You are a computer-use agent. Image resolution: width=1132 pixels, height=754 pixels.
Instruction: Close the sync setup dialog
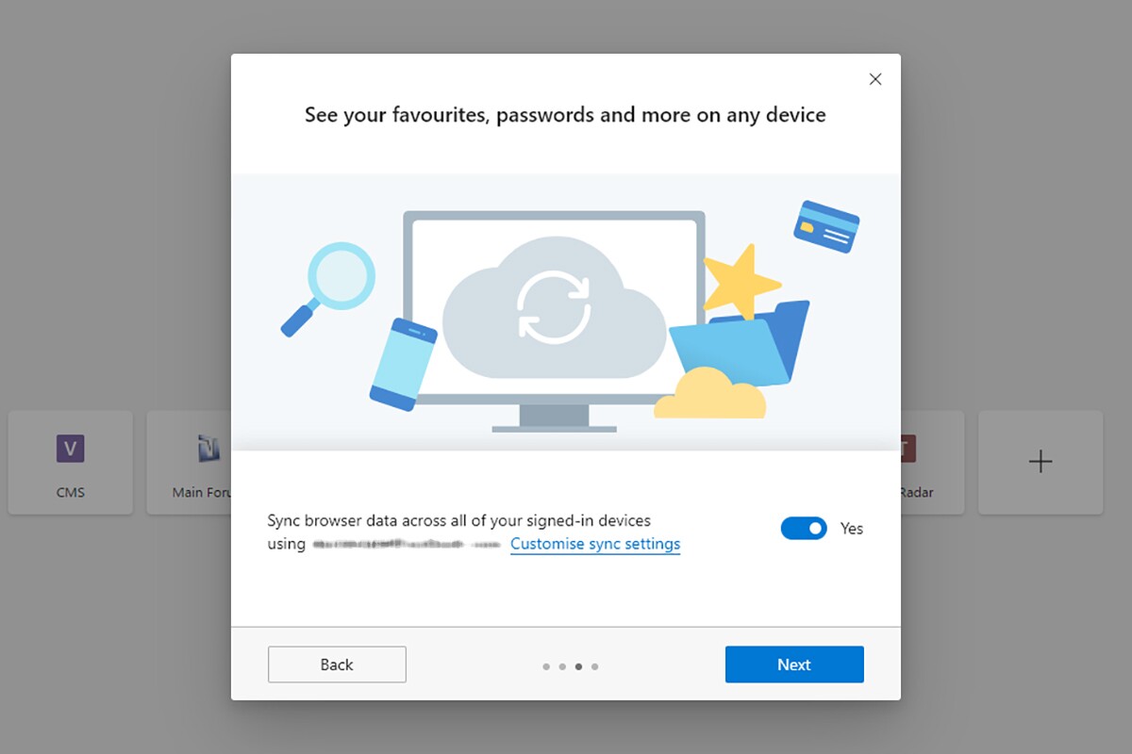875,79
